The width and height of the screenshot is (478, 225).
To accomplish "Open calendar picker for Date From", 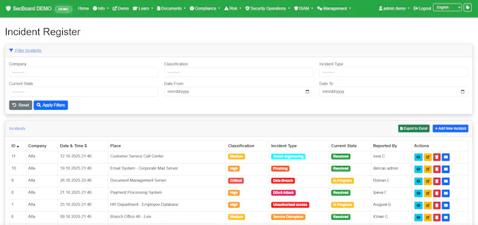I will [x=307, y=92].
